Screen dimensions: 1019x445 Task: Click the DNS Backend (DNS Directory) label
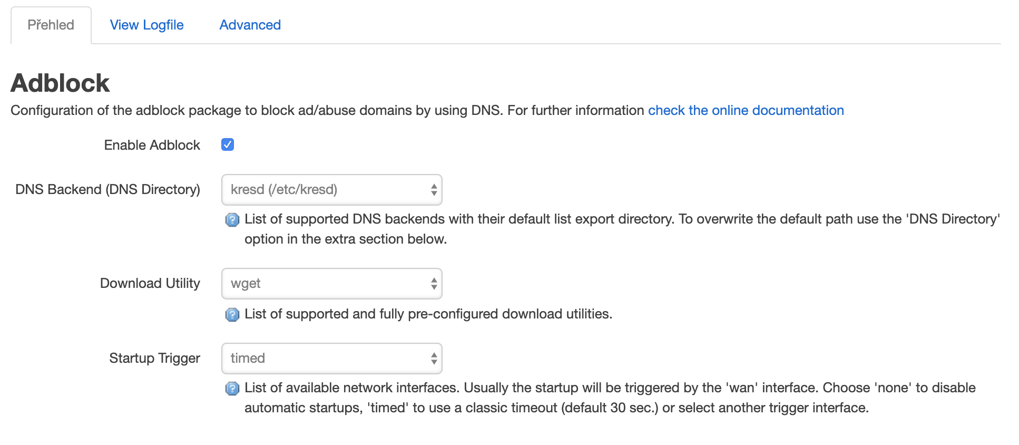(x=107, y=189)
